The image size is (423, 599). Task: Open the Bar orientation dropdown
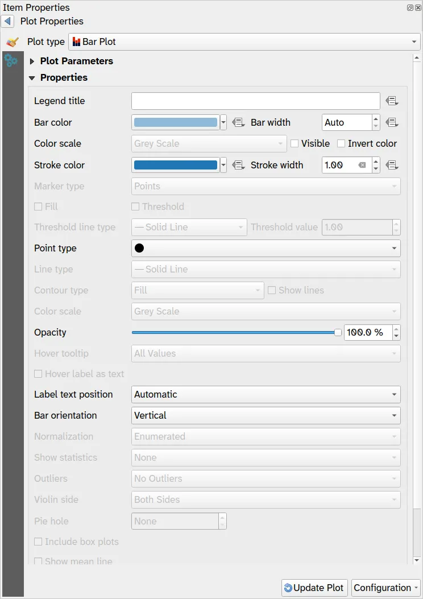pos(266,415)
